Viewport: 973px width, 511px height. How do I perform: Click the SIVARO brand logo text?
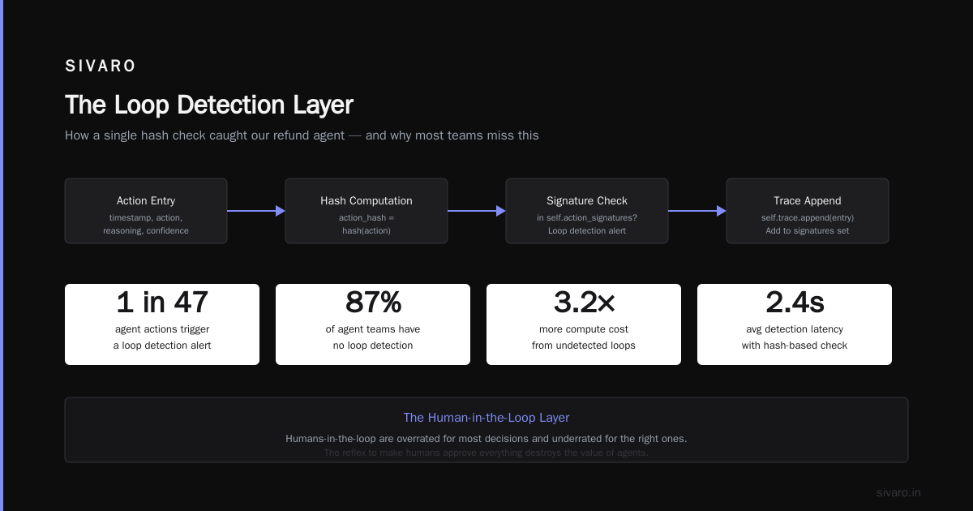[x=101, y=67]
